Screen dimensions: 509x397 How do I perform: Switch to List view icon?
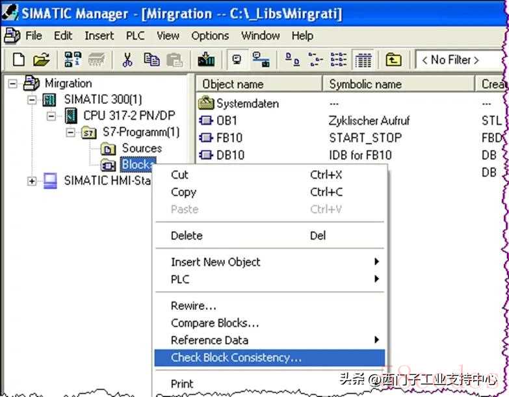click(x=339, y=59)
